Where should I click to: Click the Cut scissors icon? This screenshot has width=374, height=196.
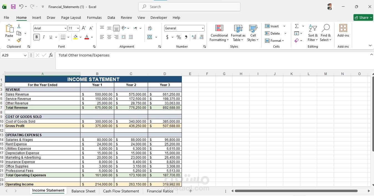[19, 26]
